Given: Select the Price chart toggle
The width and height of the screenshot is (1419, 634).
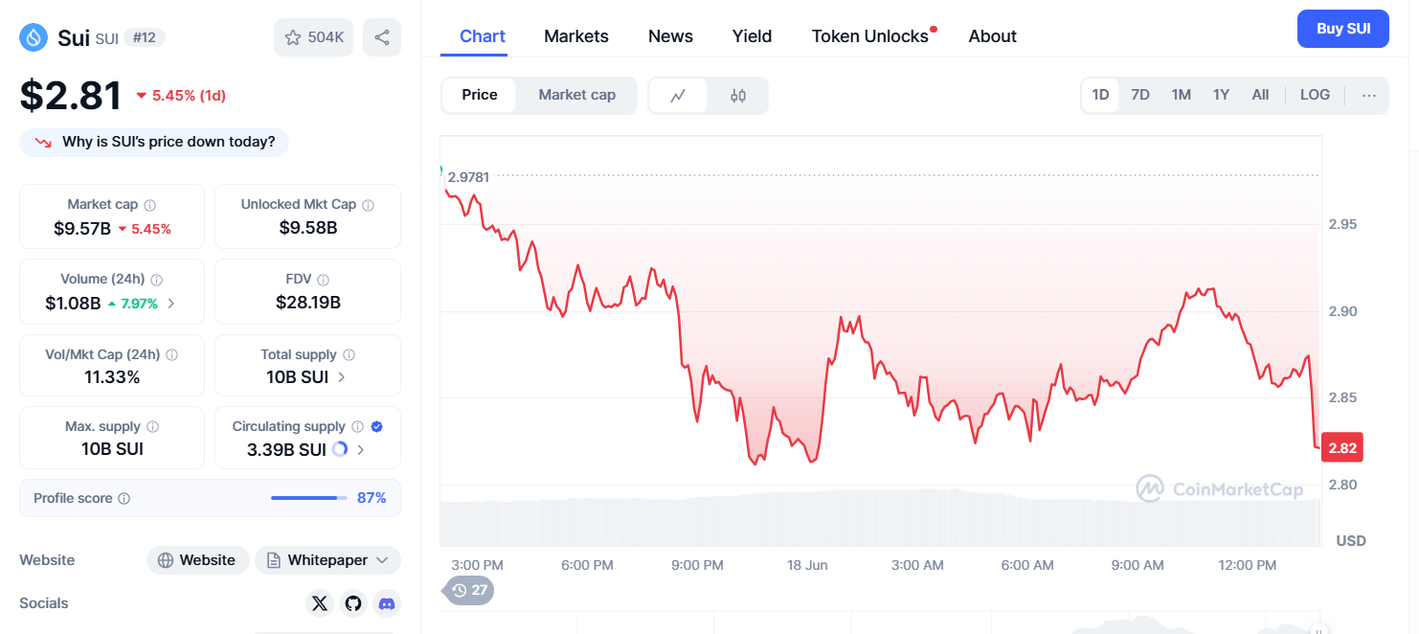Looking at the screenshot, I should [480, 95].
